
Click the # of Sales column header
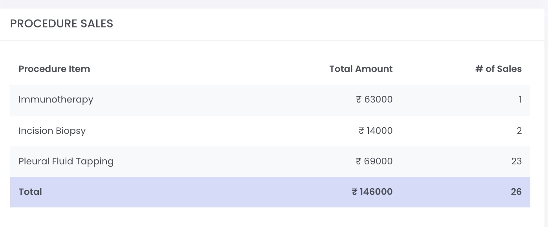[x=499, y=69]
